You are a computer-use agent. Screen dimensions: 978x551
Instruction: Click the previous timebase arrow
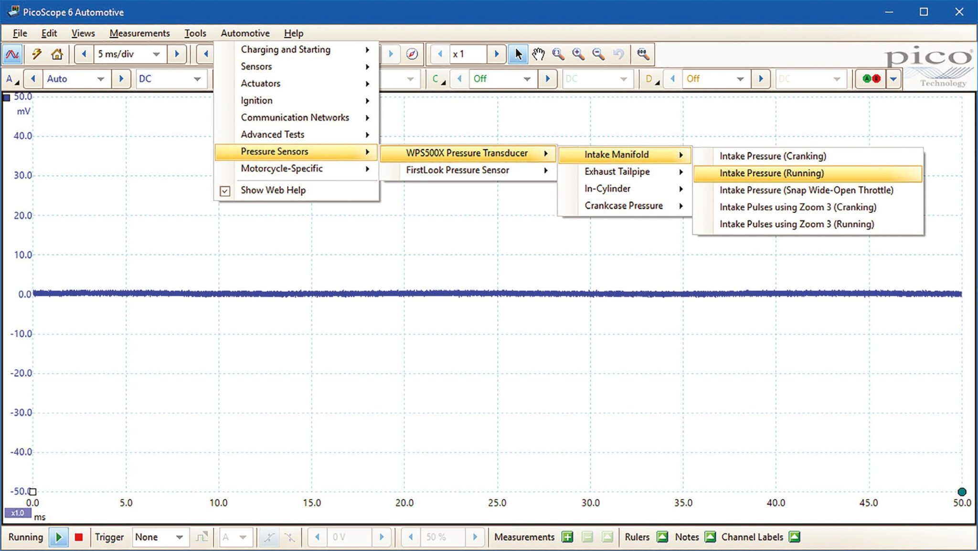(84, 54)
